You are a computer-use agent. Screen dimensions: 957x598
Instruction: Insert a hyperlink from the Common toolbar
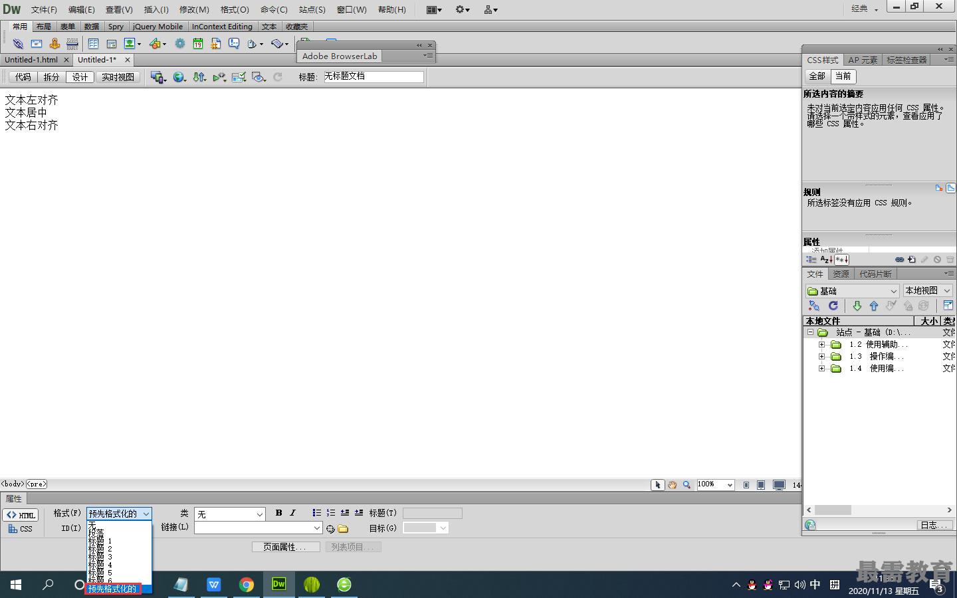[18, 44]
